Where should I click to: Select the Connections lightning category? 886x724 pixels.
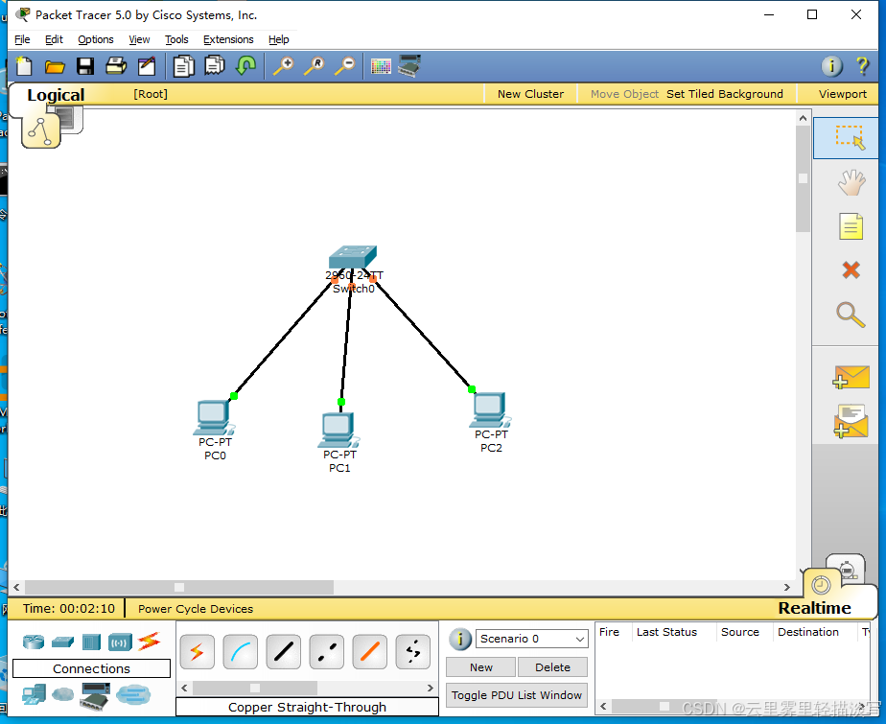coord(150,642)
